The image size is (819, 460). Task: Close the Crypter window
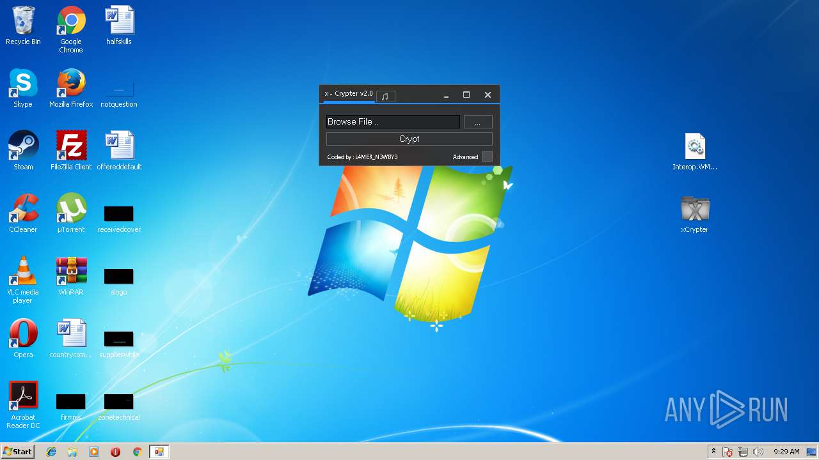pyautogui.click(x=488, y=95)
